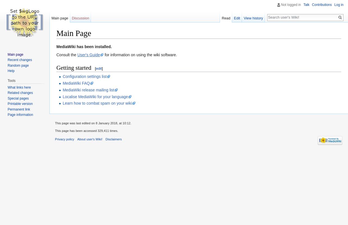Screen dimensions: 348x225
Task: Click the external link icon beside User's Guide
Action: tap(102, 55)
